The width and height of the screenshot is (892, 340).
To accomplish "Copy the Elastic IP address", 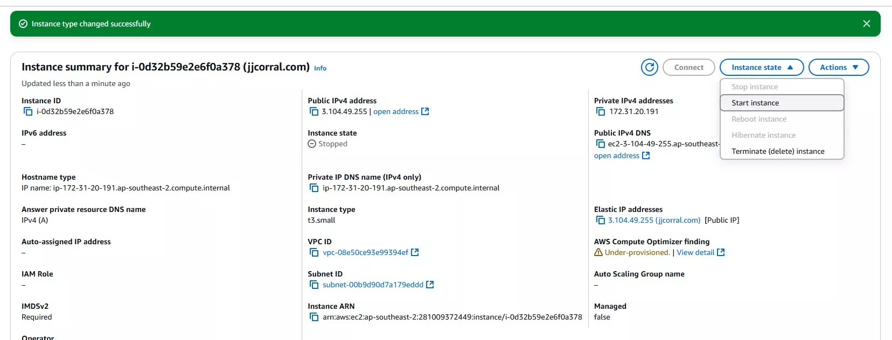I will point(601,221).
